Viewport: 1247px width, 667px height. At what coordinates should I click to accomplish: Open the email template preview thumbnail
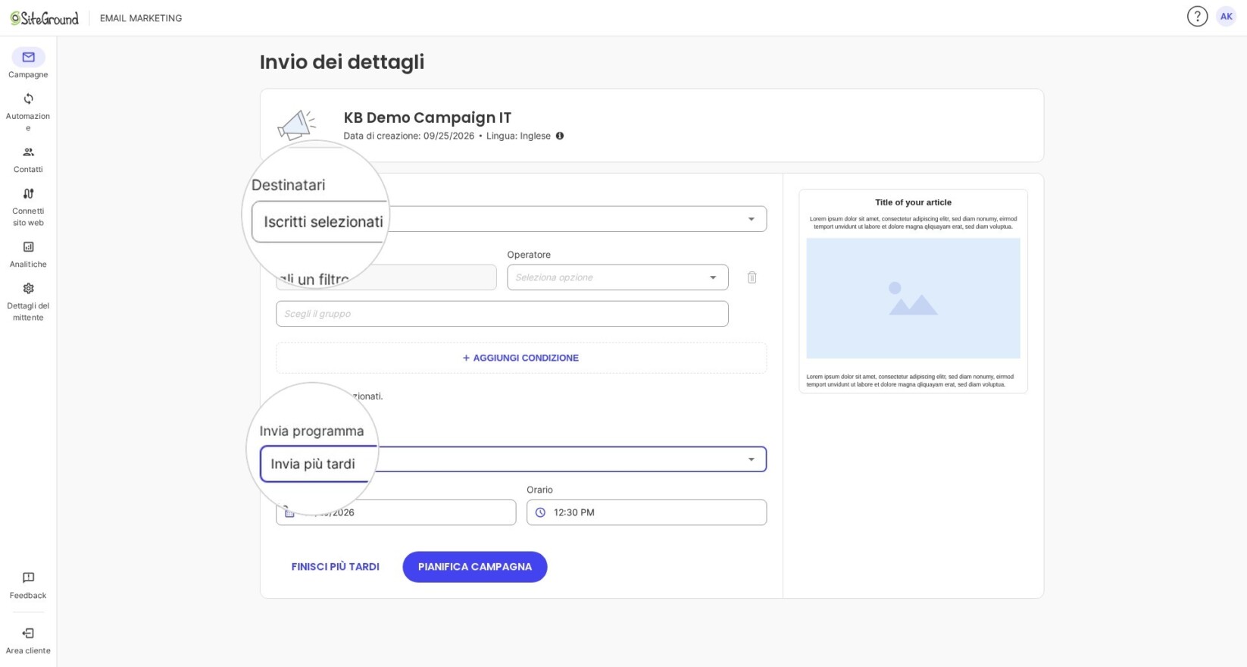tap(913, 291)
